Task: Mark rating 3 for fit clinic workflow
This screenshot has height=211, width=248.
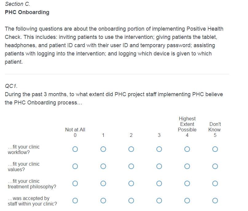Action: click(x=159, y=149)
